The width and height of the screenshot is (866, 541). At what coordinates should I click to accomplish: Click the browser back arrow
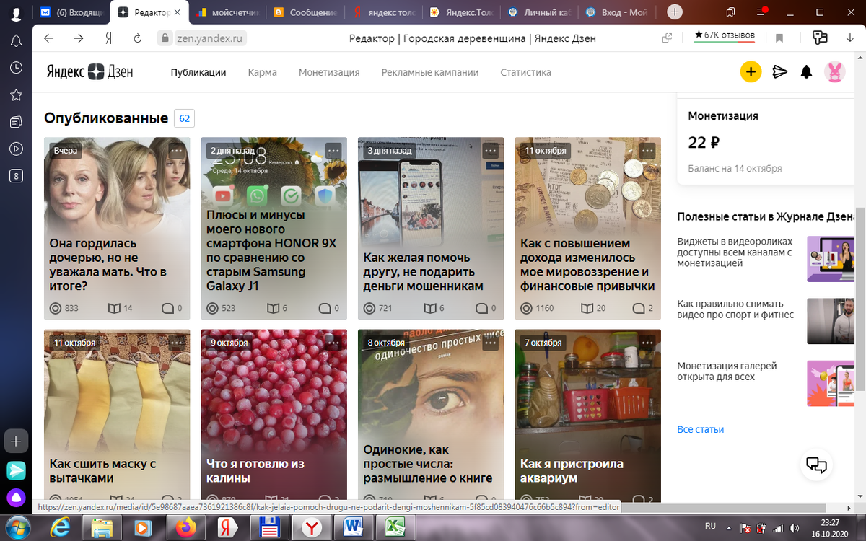point(48,38)
